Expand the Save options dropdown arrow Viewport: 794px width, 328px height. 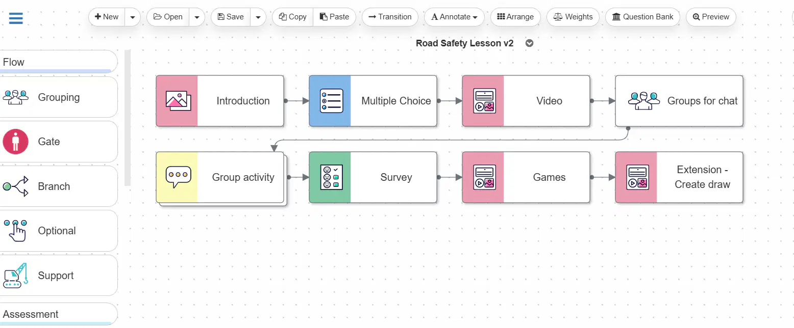click(258, 17)
